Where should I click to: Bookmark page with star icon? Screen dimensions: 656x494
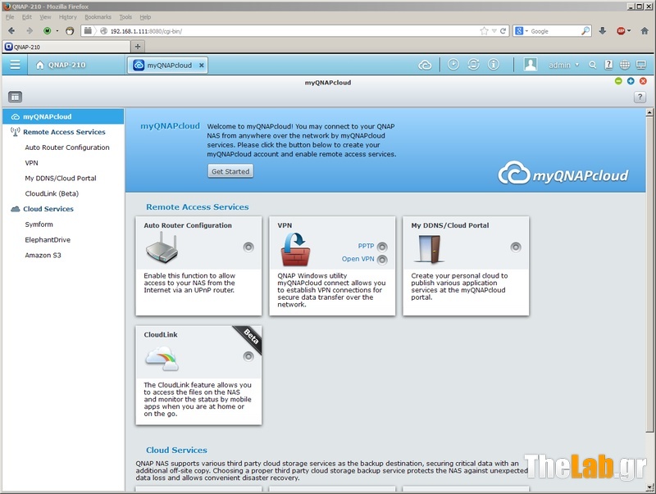pos(484,31)
